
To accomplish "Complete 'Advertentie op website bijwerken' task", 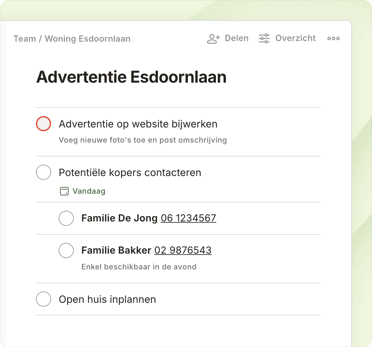I will click(44, 124).
